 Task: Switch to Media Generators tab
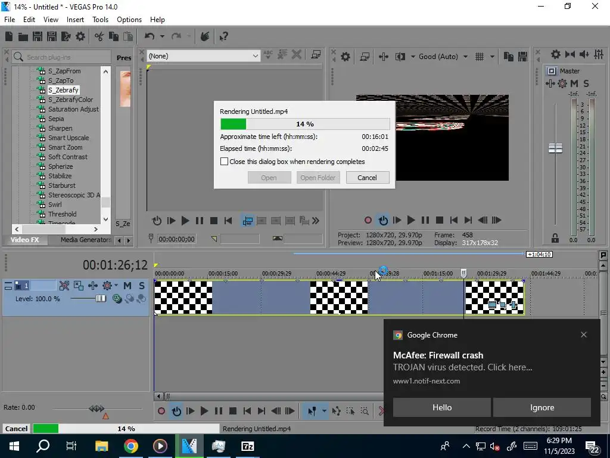[x=86, y=240]
